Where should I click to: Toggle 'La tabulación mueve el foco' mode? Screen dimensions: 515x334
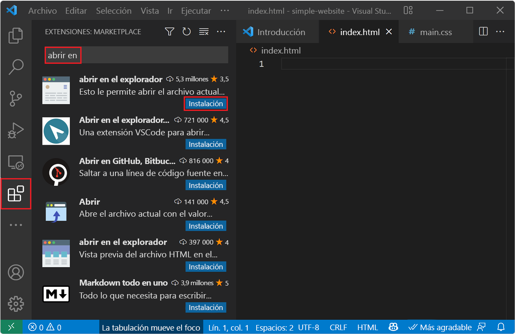coord(151,328)
